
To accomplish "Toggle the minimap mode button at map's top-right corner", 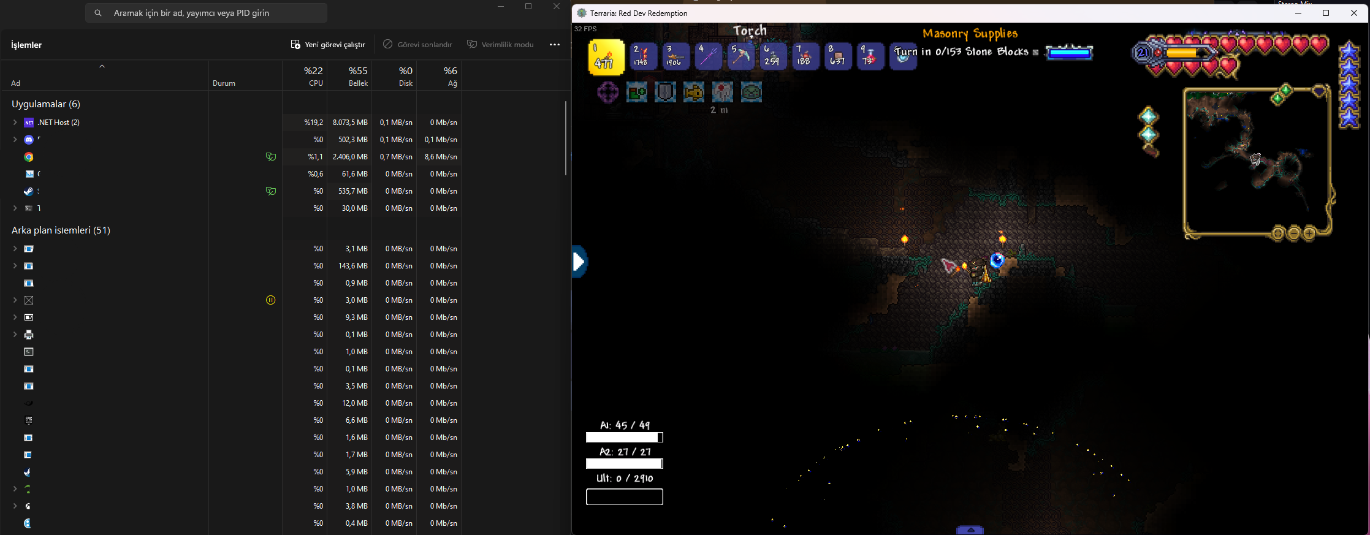I will pos(1318,92).
